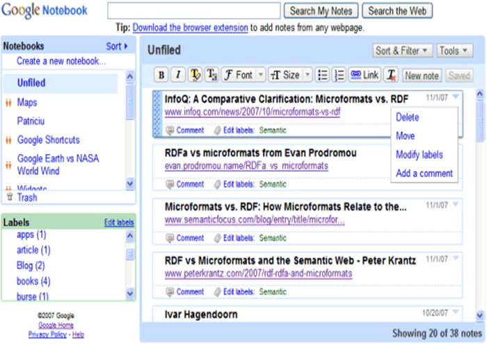This screenshot has height=347, width=487.
Task: Click comment icon on semanticfocus note
Action: pos(170,238)
